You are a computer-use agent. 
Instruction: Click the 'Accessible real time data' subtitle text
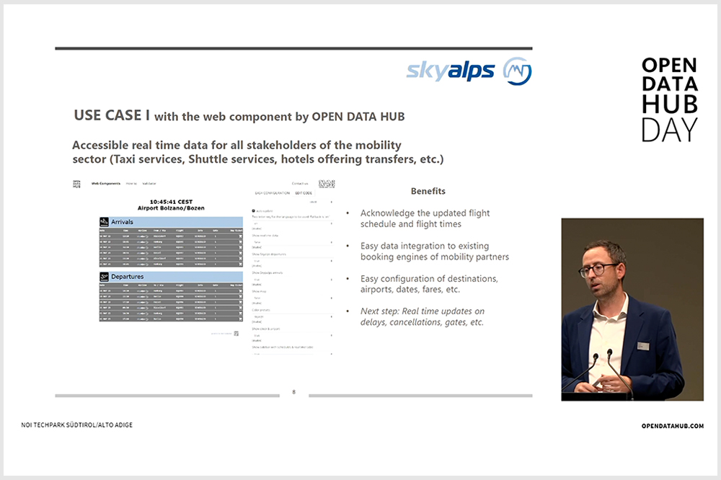coord(258,152)
